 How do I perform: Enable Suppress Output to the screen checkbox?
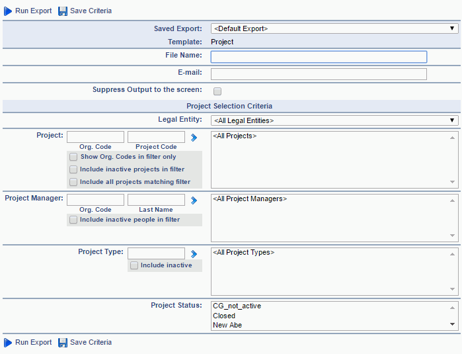click(217, 91)
